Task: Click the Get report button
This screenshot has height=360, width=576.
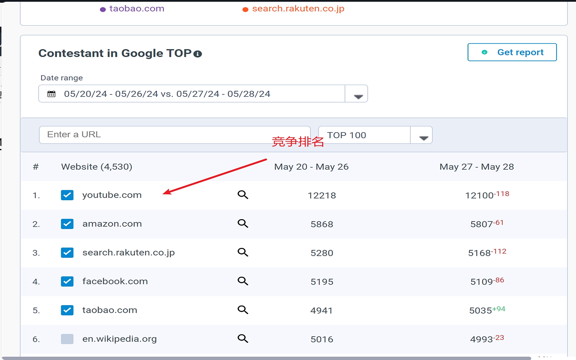Action: [512, 52]
